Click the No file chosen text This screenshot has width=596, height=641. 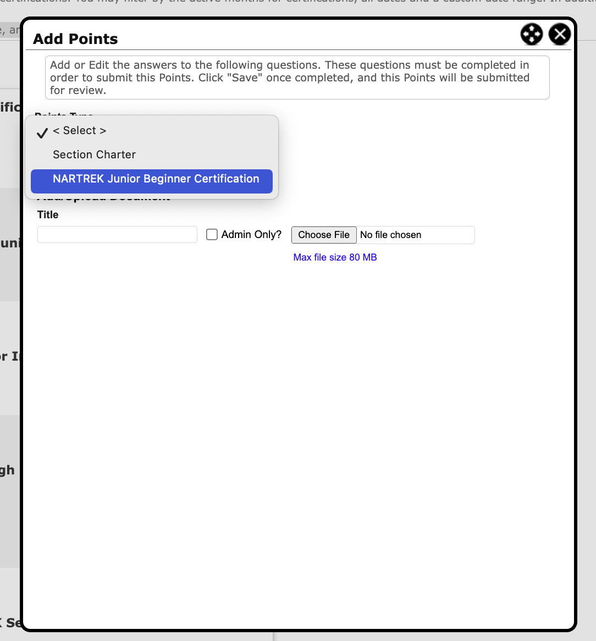point(390,235)
